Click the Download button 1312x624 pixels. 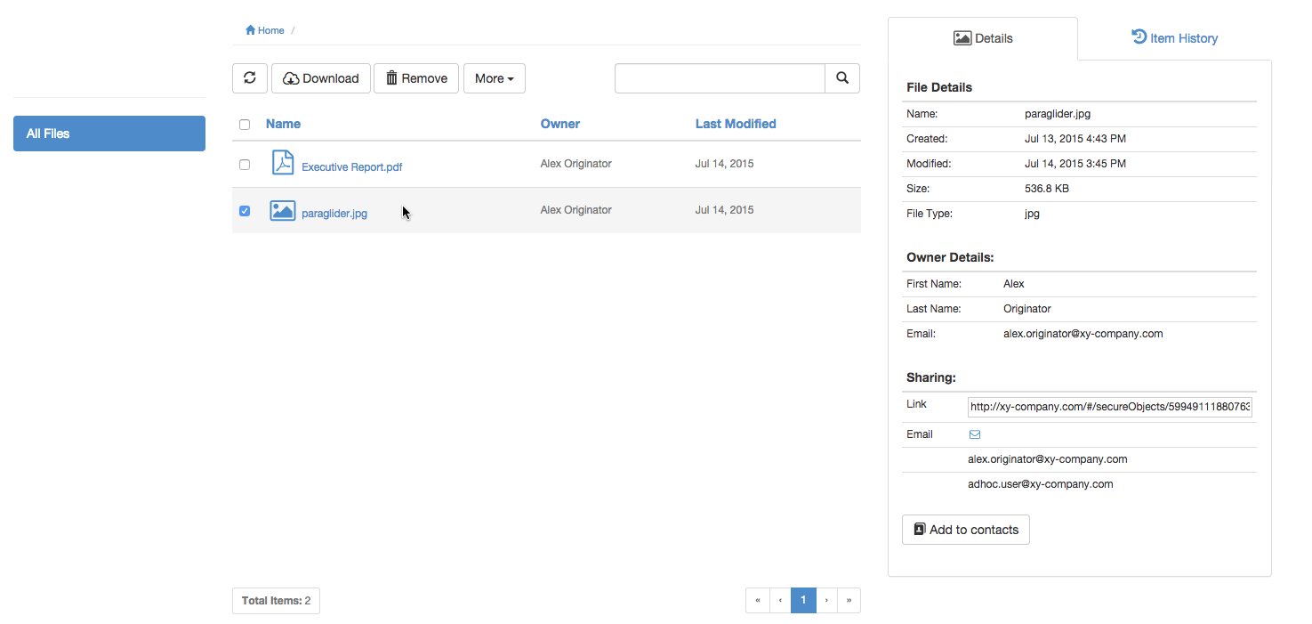[x=320, y=78]
